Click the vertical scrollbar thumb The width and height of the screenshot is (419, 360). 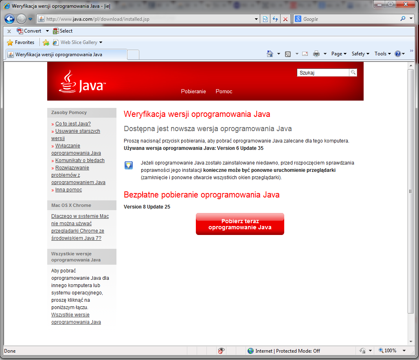click(411, 191)
